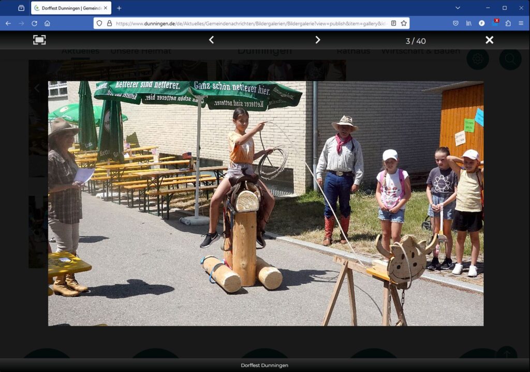The height and width of the screenshot is (372, 530).
Task: Close the Dorffest Dunningen tab
Action: pyautogui.click(x=106, y=8)
